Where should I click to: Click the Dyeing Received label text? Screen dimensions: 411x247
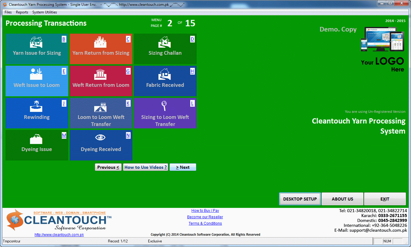101,149
